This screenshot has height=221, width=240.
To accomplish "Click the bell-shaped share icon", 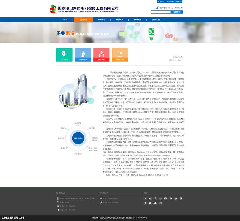I will [x=155, y=203].
